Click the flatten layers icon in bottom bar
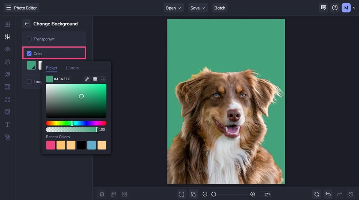The width and height of the screenshot is (359, 200). click(113, 194)
